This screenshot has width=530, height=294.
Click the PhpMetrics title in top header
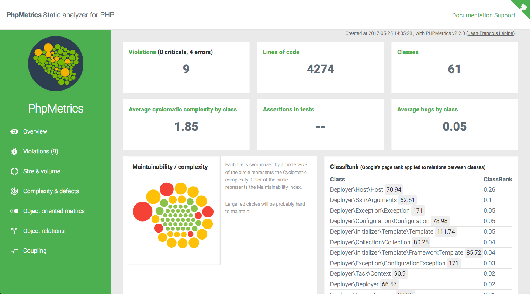click(24, 15)
